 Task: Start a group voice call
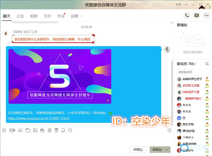pyautogui.click(x=187, y=16)
